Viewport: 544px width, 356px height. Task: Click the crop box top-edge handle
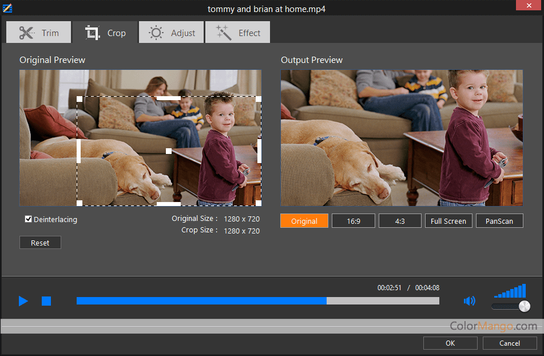(169, 98)
